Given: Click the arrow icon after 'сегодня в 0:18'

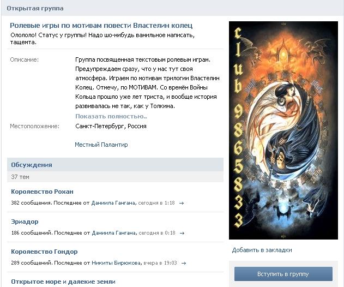Looking at the screenshot, I should (182, 233).
